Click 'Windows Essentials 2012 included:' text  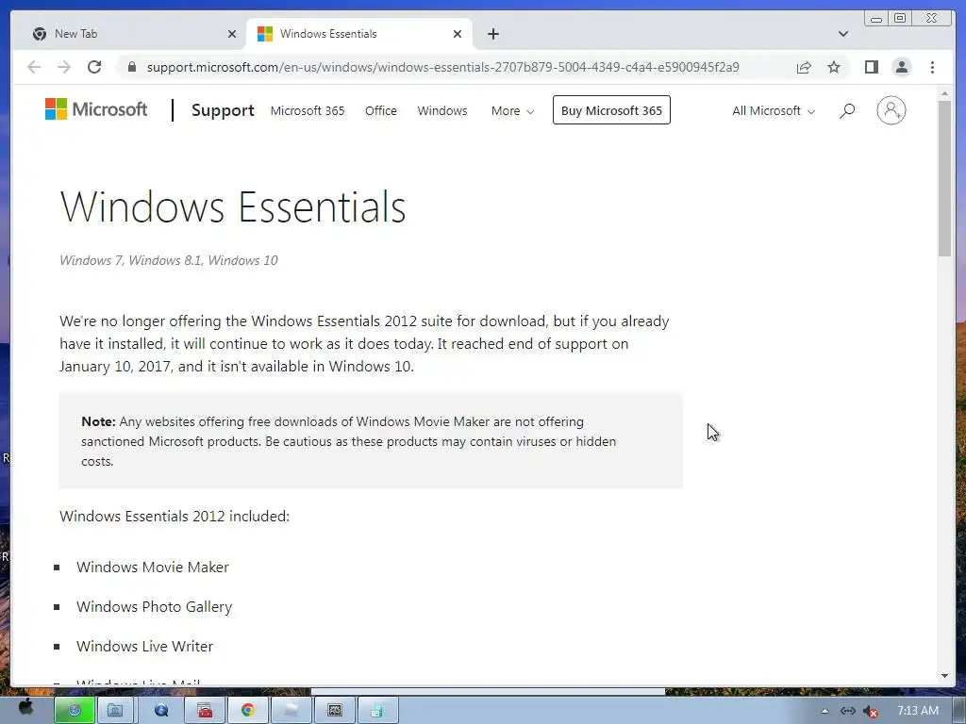(x=175, y=516)
